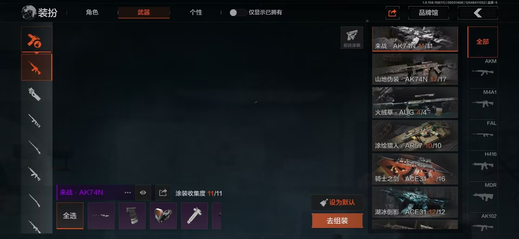Screen dimensions: 519x239
Task: Expand the three-dots menu on 来战 AK74N
Action: 128,193
